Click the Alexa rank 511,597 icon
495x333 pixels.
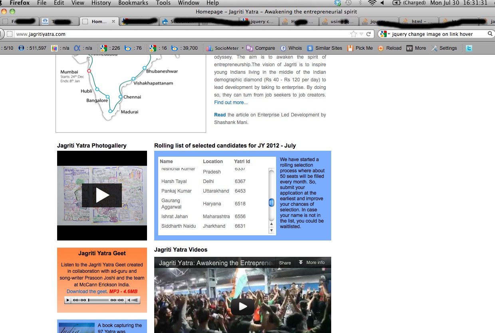tap(22, 48)
